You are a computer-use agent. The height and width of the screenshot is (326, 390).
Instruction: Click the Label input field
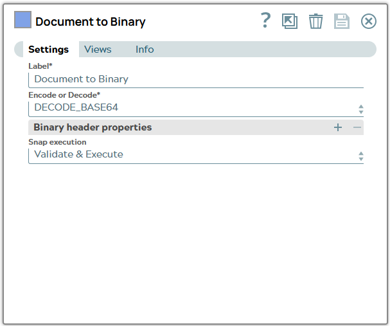(196, 80)
